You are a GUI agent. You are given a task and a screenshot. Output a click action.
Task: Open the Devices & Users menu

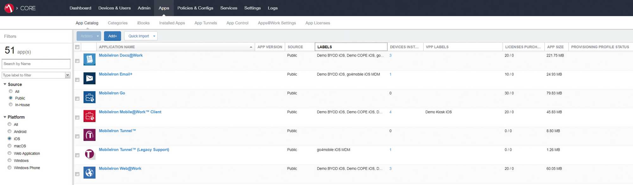tap(115, 8)
